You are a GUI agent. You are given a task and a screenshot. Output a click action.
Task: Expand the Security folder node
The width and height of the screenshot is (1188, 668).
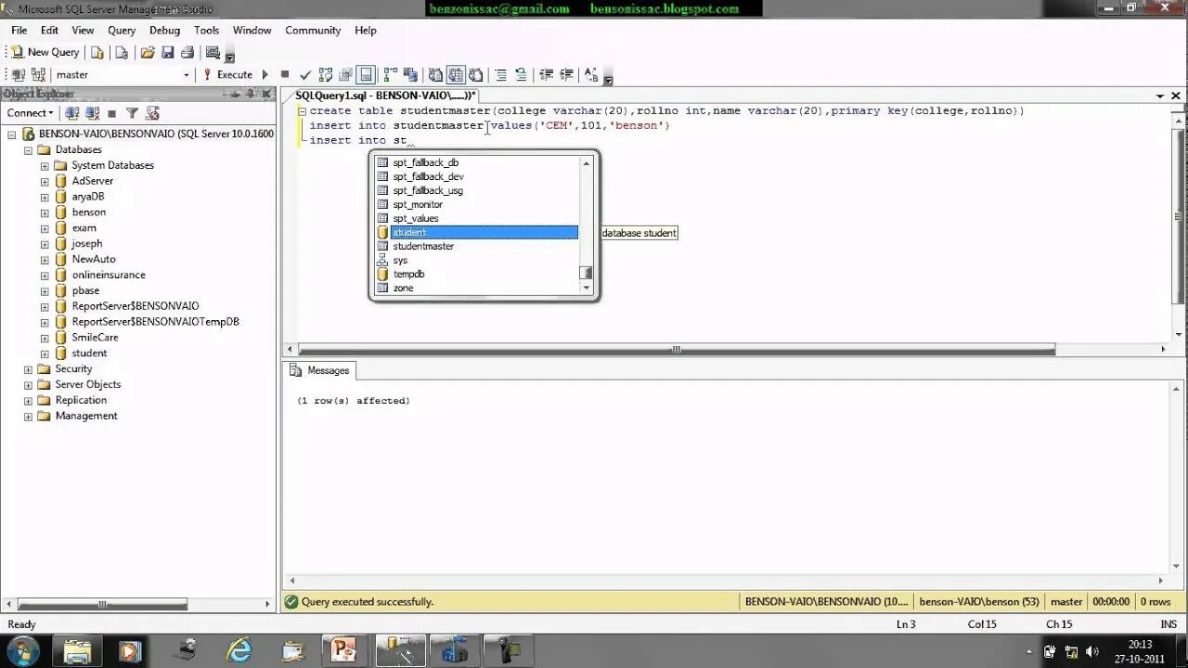[x=28, y=369]
